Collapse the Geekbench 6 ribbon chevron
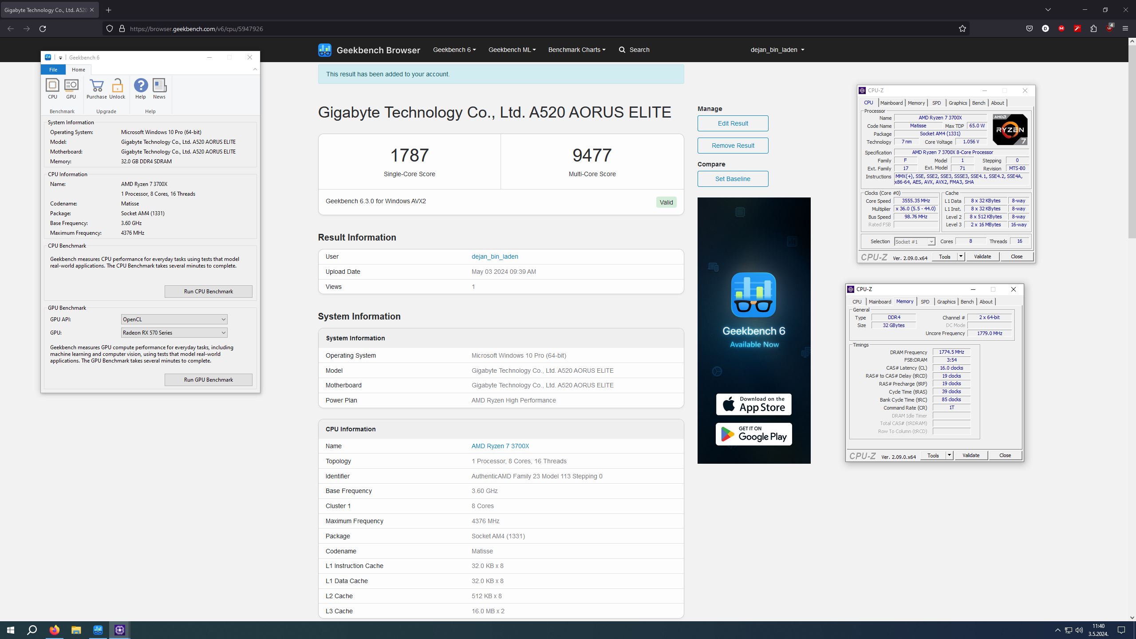Viewport: 1136px width, 639px height. (255, 69)
